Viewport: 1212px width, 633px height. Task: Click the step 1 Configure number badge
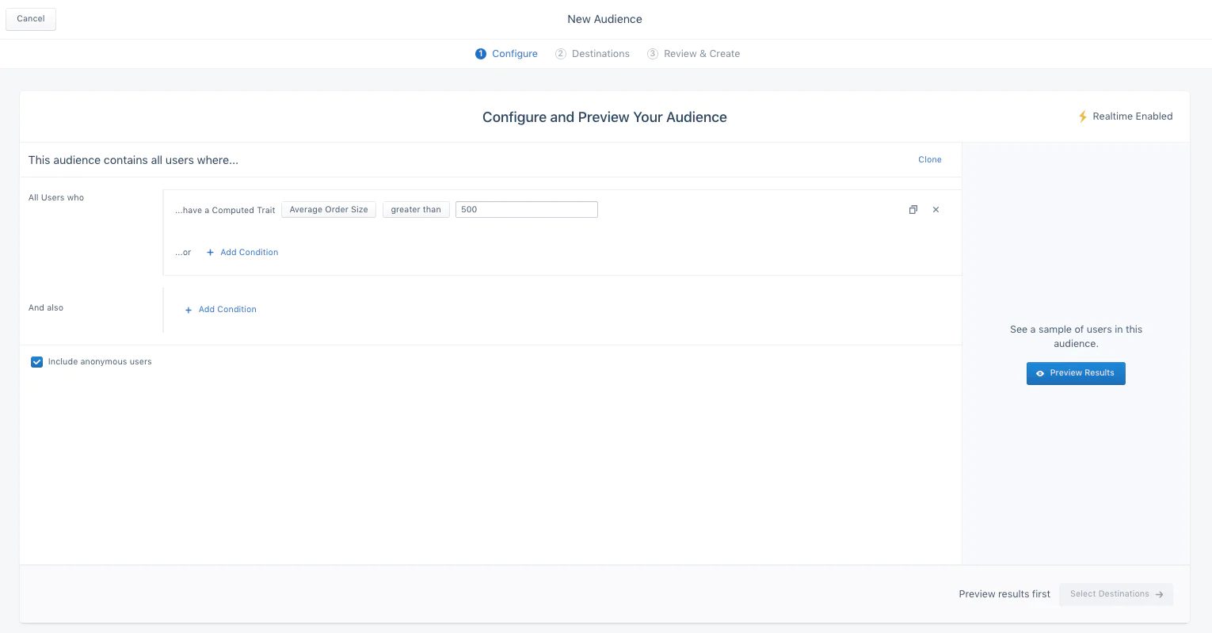pyautogui.click(x=480, y=54)
